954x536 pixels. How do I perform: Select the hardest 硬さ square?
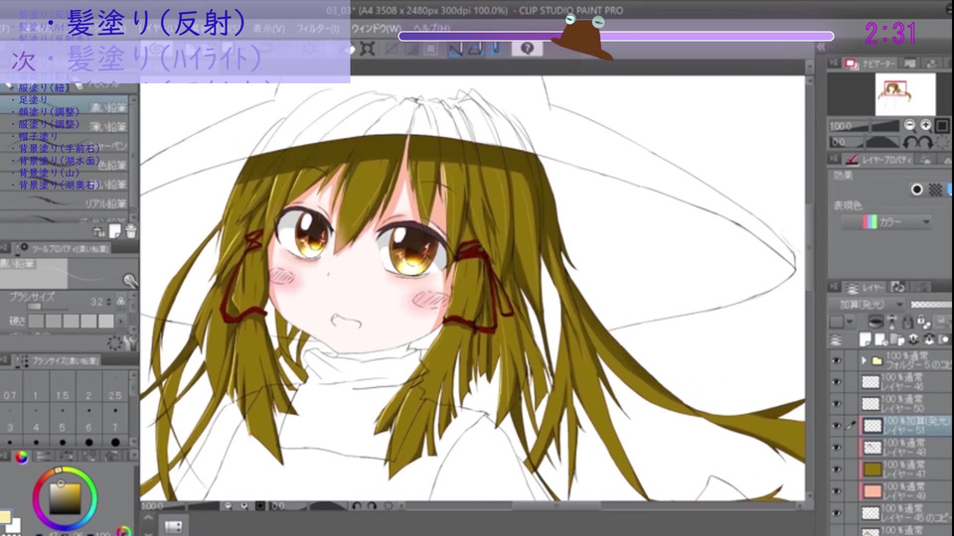[x=106, y=321]
